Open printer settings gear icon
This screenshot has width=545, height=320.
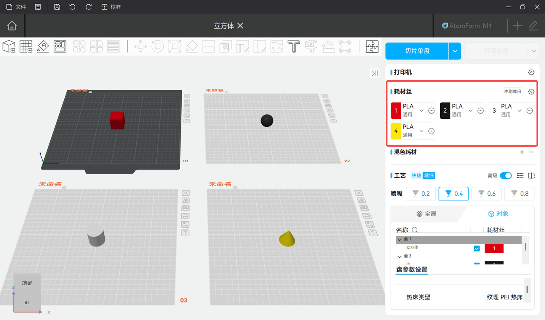click(x=531, y=72)
